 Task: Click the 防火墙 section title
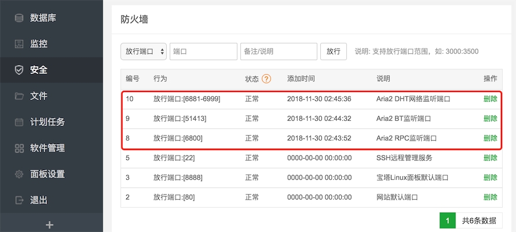pos(134,20)
